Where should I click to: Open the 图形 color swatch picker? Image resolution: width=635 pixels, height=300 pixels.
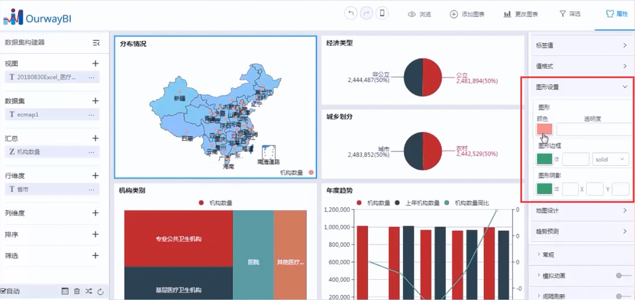(x=545, y=130)
